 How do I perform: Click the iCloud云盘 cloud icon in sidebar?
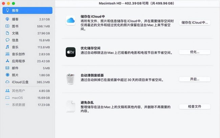[7, 82]
